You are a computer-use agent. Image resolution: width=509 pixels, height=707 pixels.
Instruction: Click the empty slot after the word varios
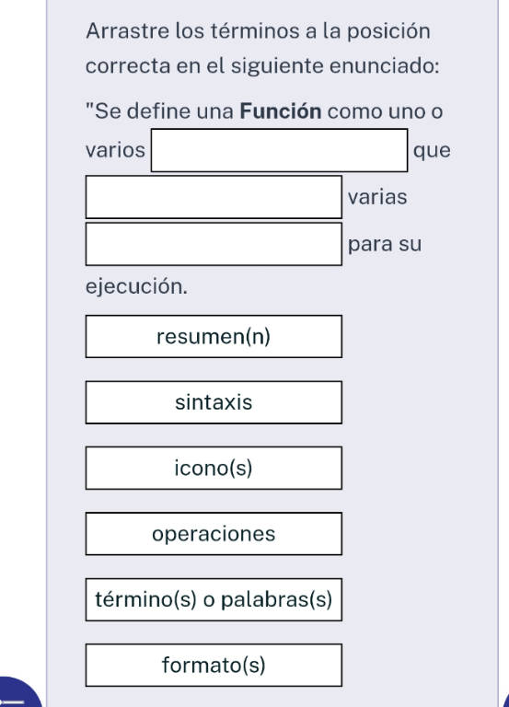pos(279,150)
